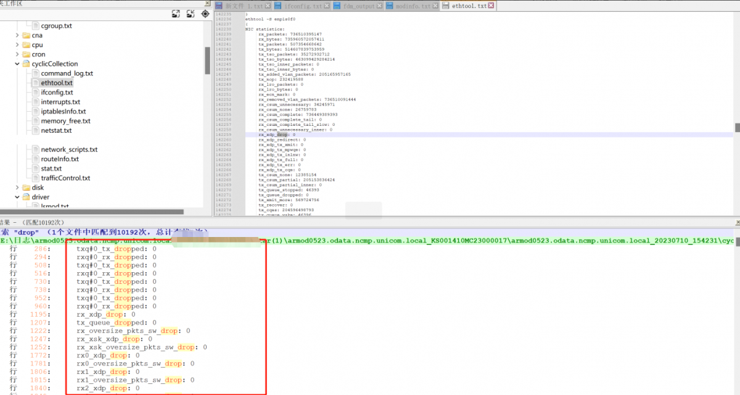The height and width of the screenshot is (395, 740).
Task: Click the expand all folders icon
Action: click(x=176, y=14)
